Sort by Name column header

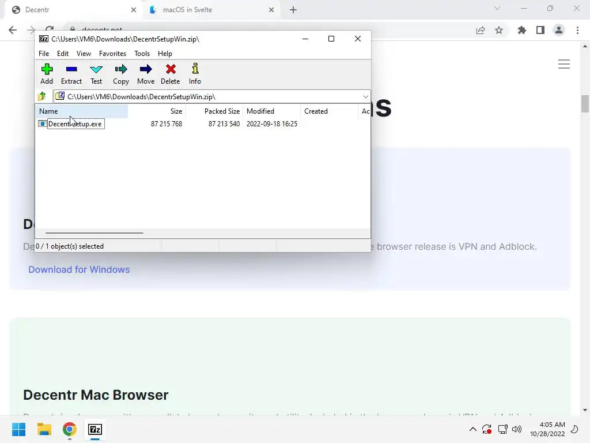[82, 111]
